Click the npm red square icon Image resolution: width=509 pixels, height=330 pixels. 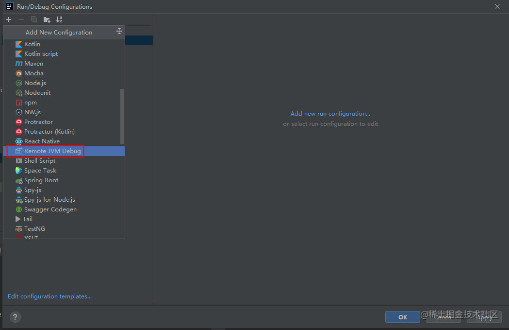coord(19,103)
